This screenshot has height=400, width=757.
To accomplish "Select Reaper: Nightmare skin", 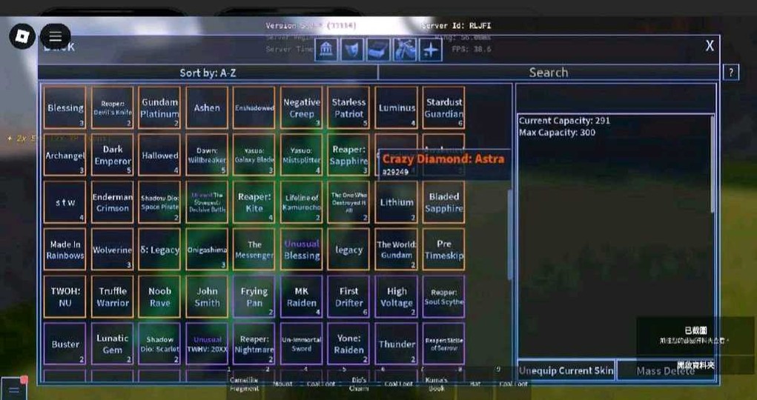I will (x=254, y=344).
